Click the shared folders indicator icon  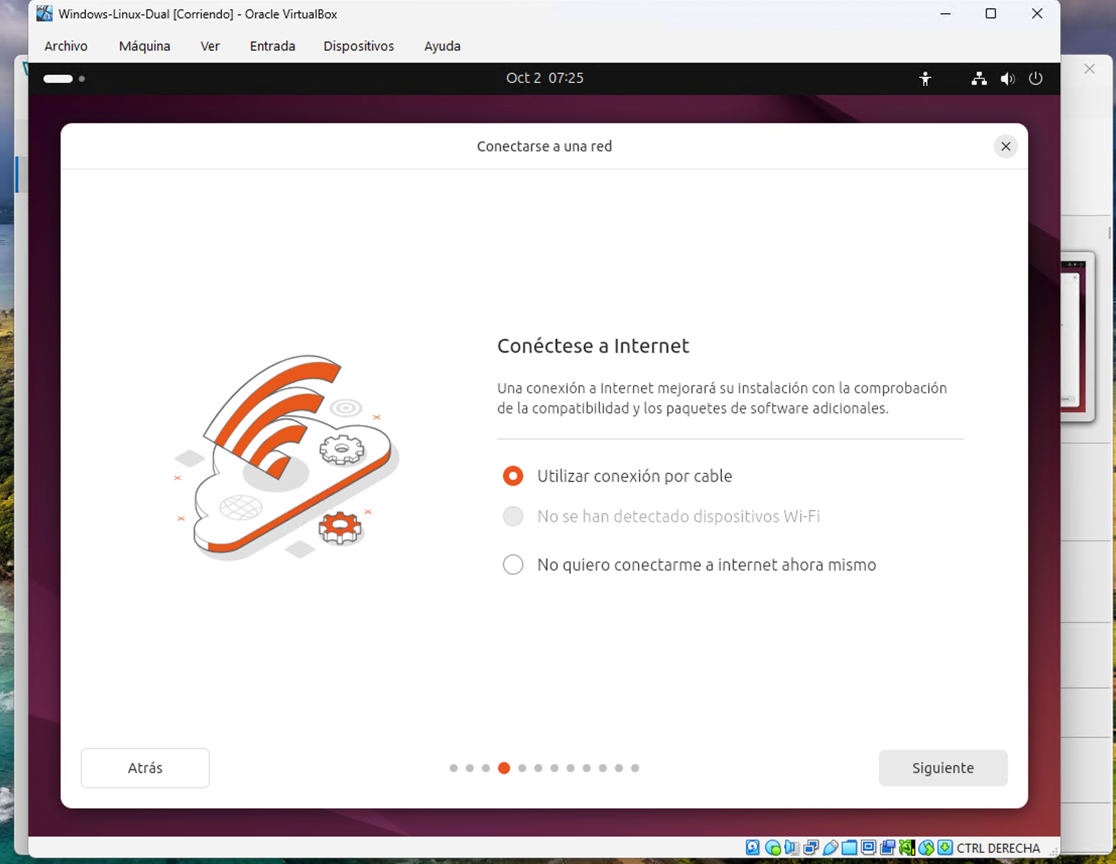click(x=849, y=848)
